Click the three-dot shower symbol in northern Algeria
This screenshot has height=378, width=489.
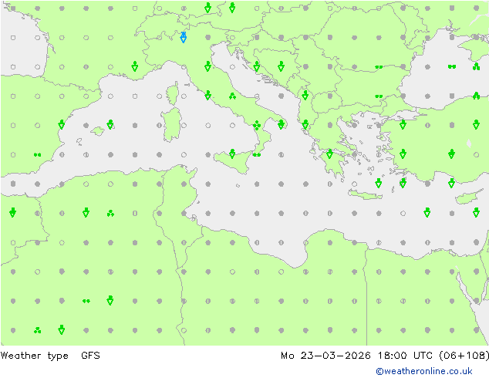point(110,214)
